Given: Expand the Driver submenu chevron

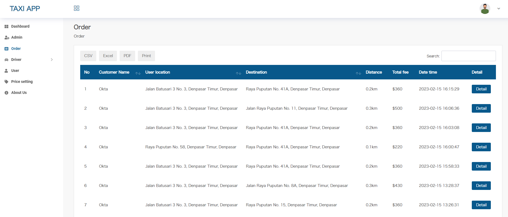Looking at the screenshot, I should [x=52, y=60].
